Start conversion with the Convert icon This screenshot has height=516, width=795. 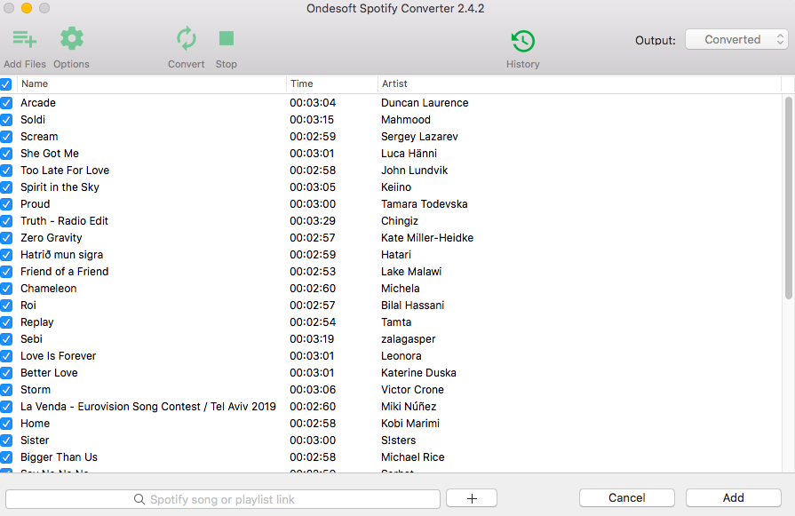point(186,38)
